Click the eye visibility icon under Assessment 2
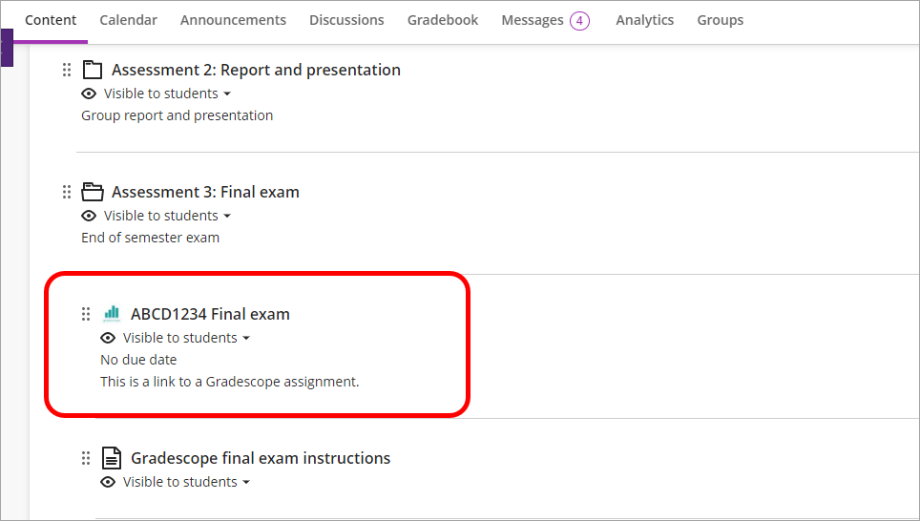 89,94
